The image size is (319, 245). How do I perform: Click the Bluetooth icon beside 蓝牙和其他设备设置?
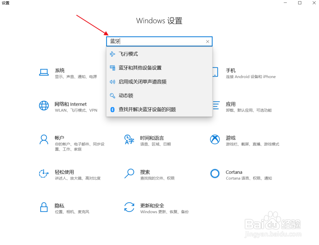tap(112, 68)
